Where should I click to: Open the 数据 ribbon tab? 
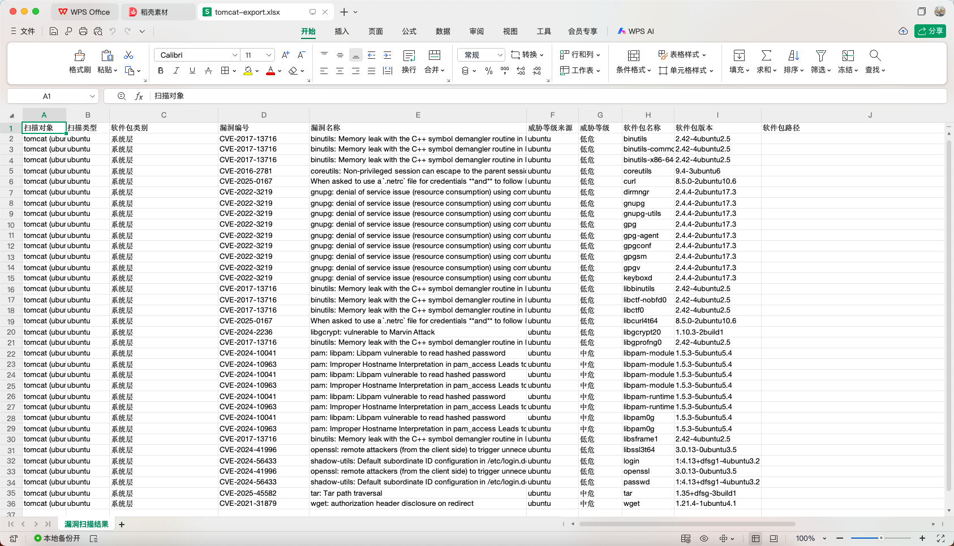443,32
